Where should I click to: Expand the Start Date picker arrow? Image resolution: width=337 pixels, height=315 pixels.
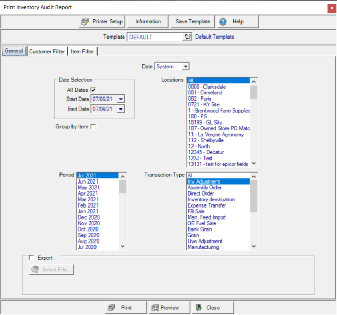click(121, 99)
